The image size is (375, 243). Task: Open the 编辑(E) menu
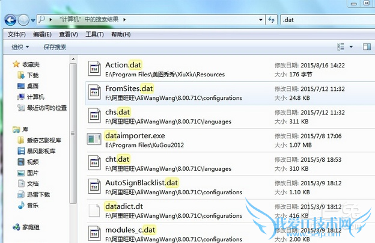coord(42,34)
